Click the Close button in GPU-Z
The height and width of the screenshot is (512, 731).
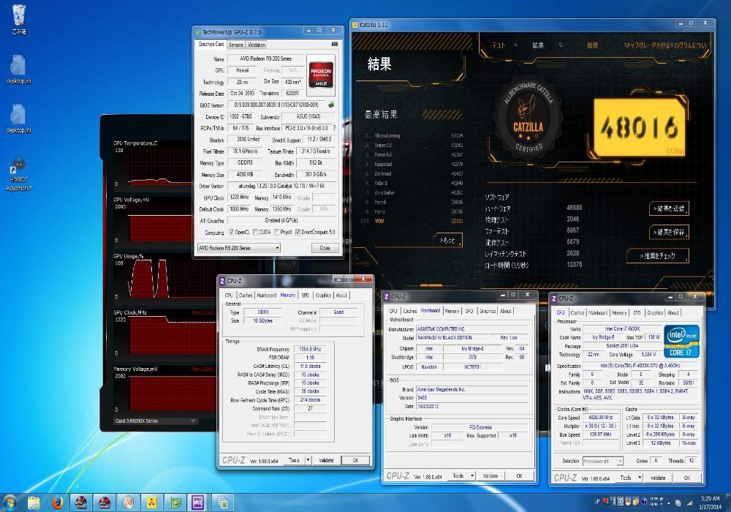pyautogui.click(x=325, y=248)
